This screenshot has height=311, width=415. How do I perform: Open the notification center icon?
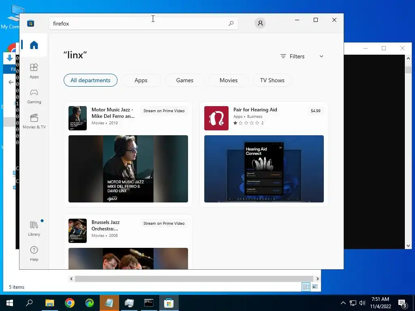[x=402, y=303]
